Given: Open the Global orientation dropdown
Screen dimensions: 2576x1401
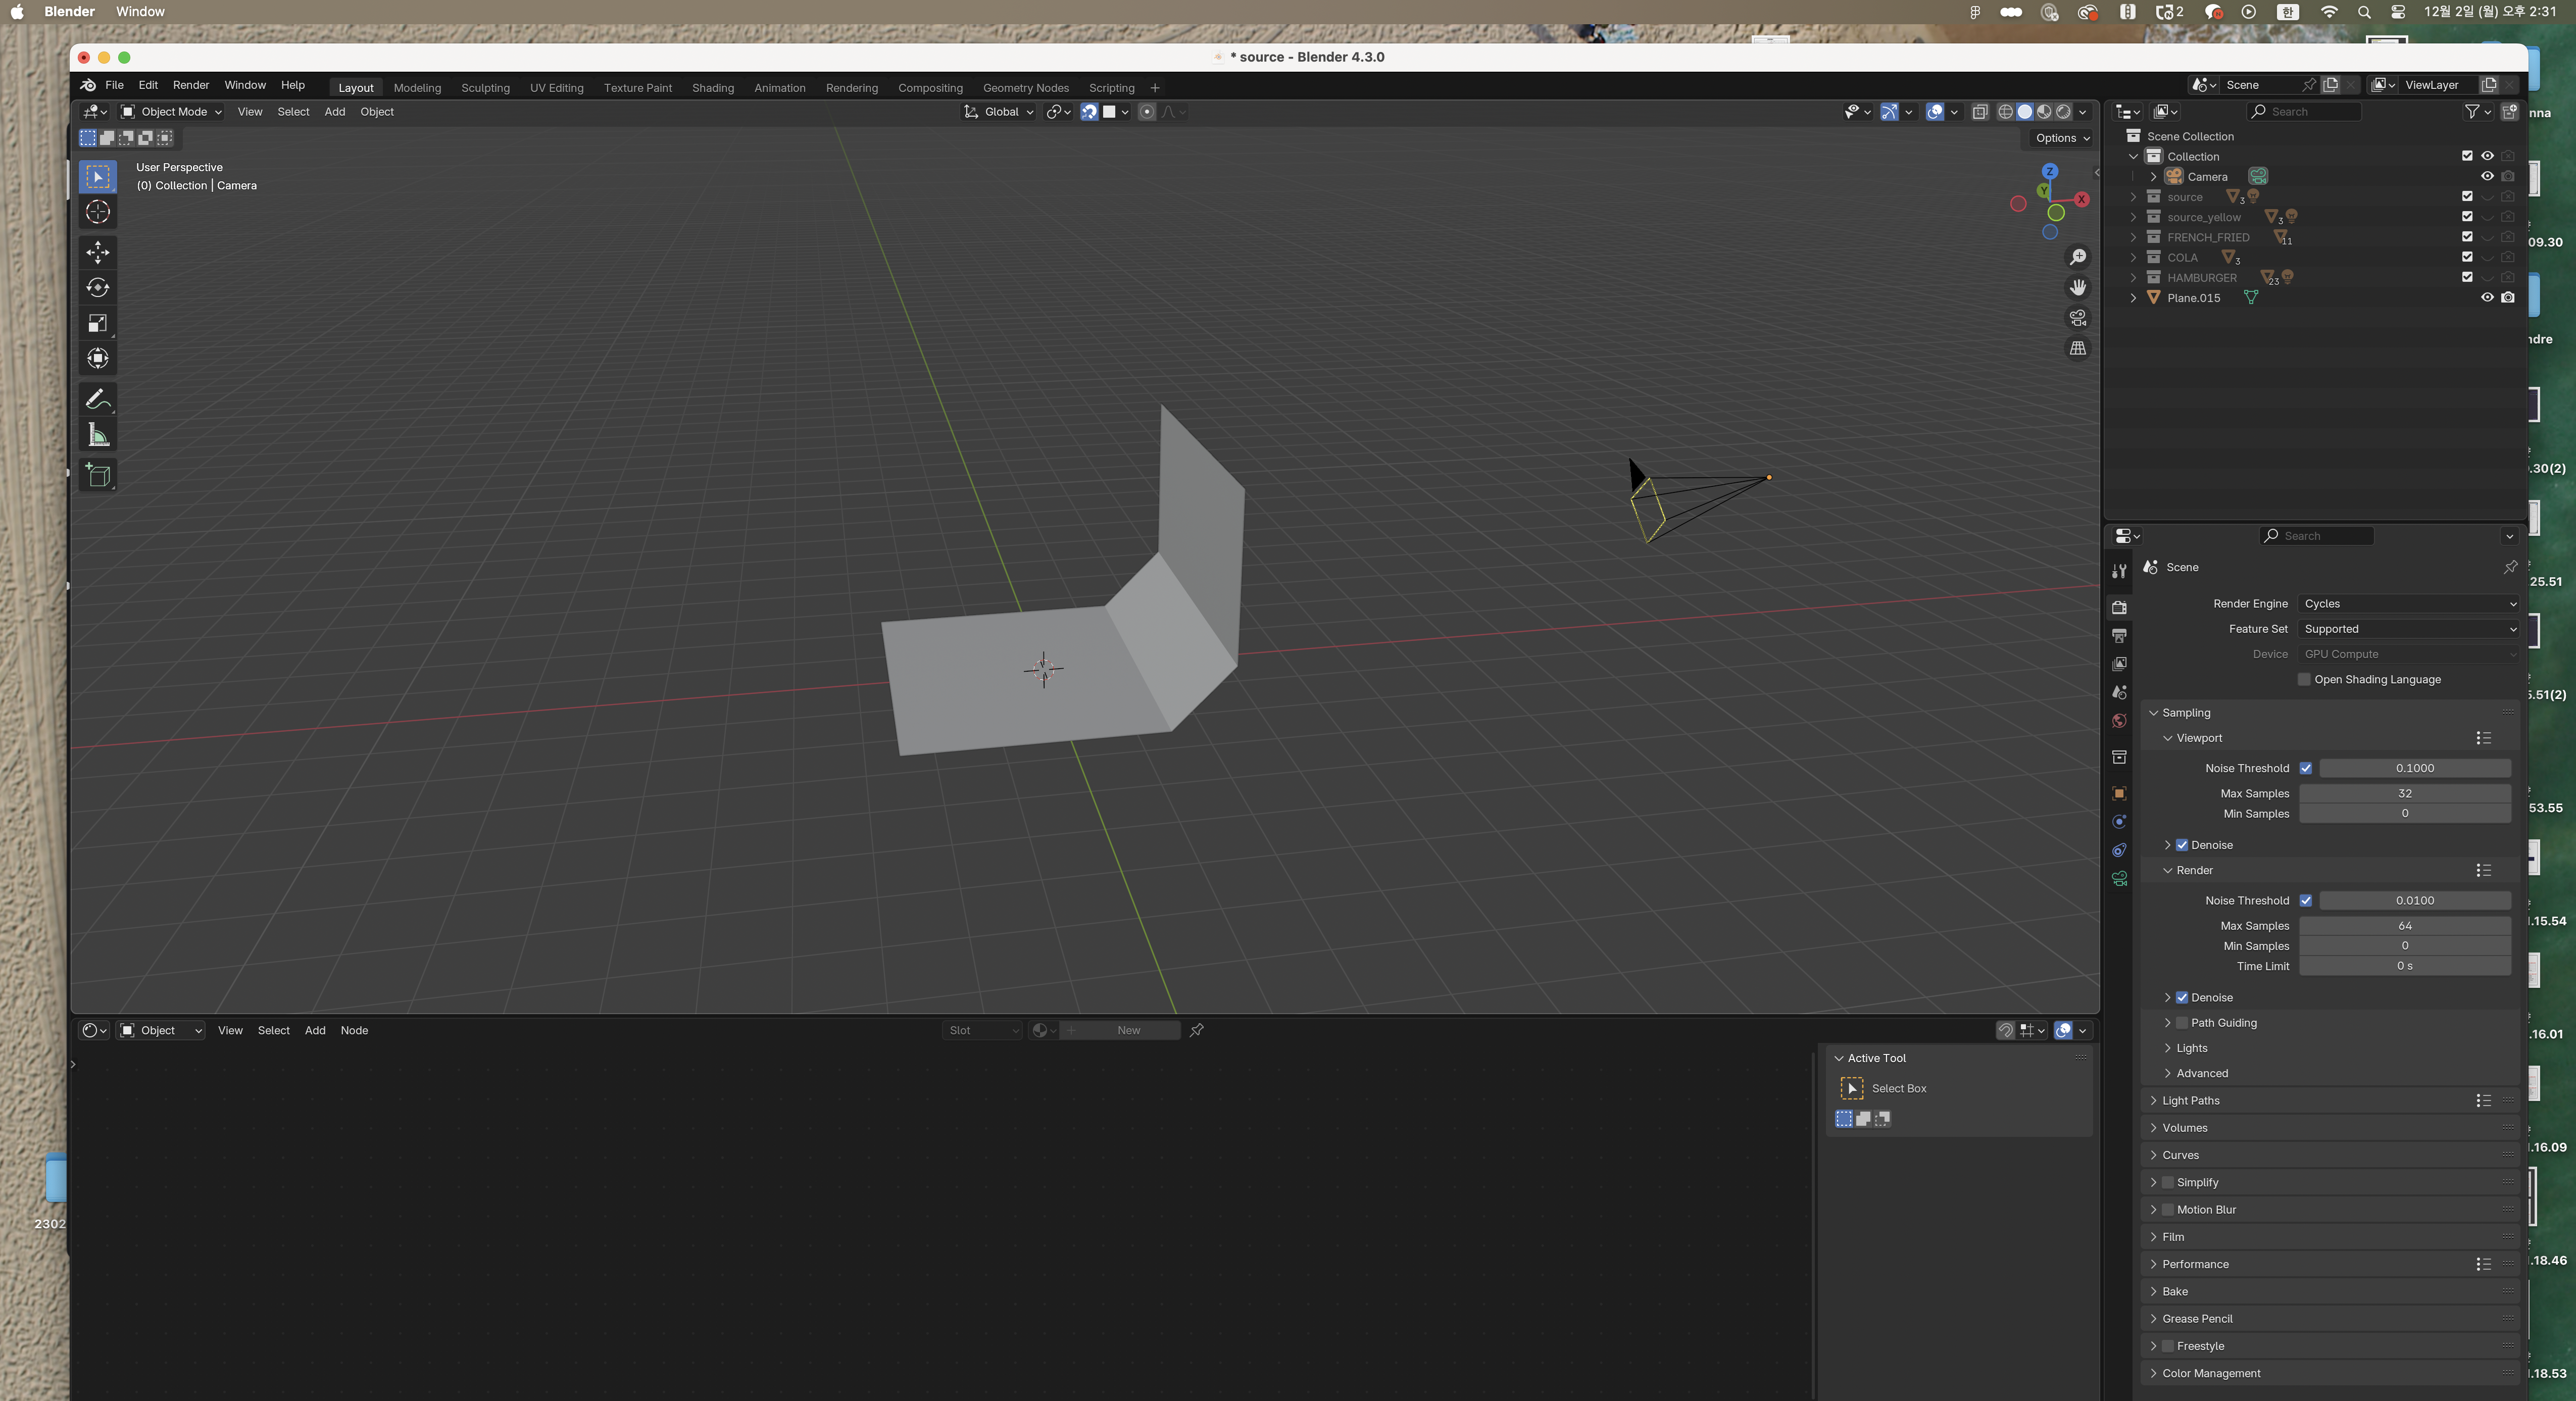Looking at the screenshot, I should [999, 112].
